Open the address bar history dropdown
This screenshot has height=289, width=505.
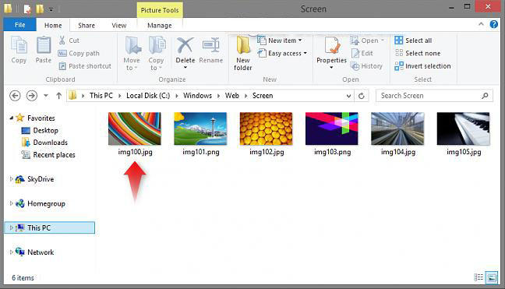click(348, 96)
